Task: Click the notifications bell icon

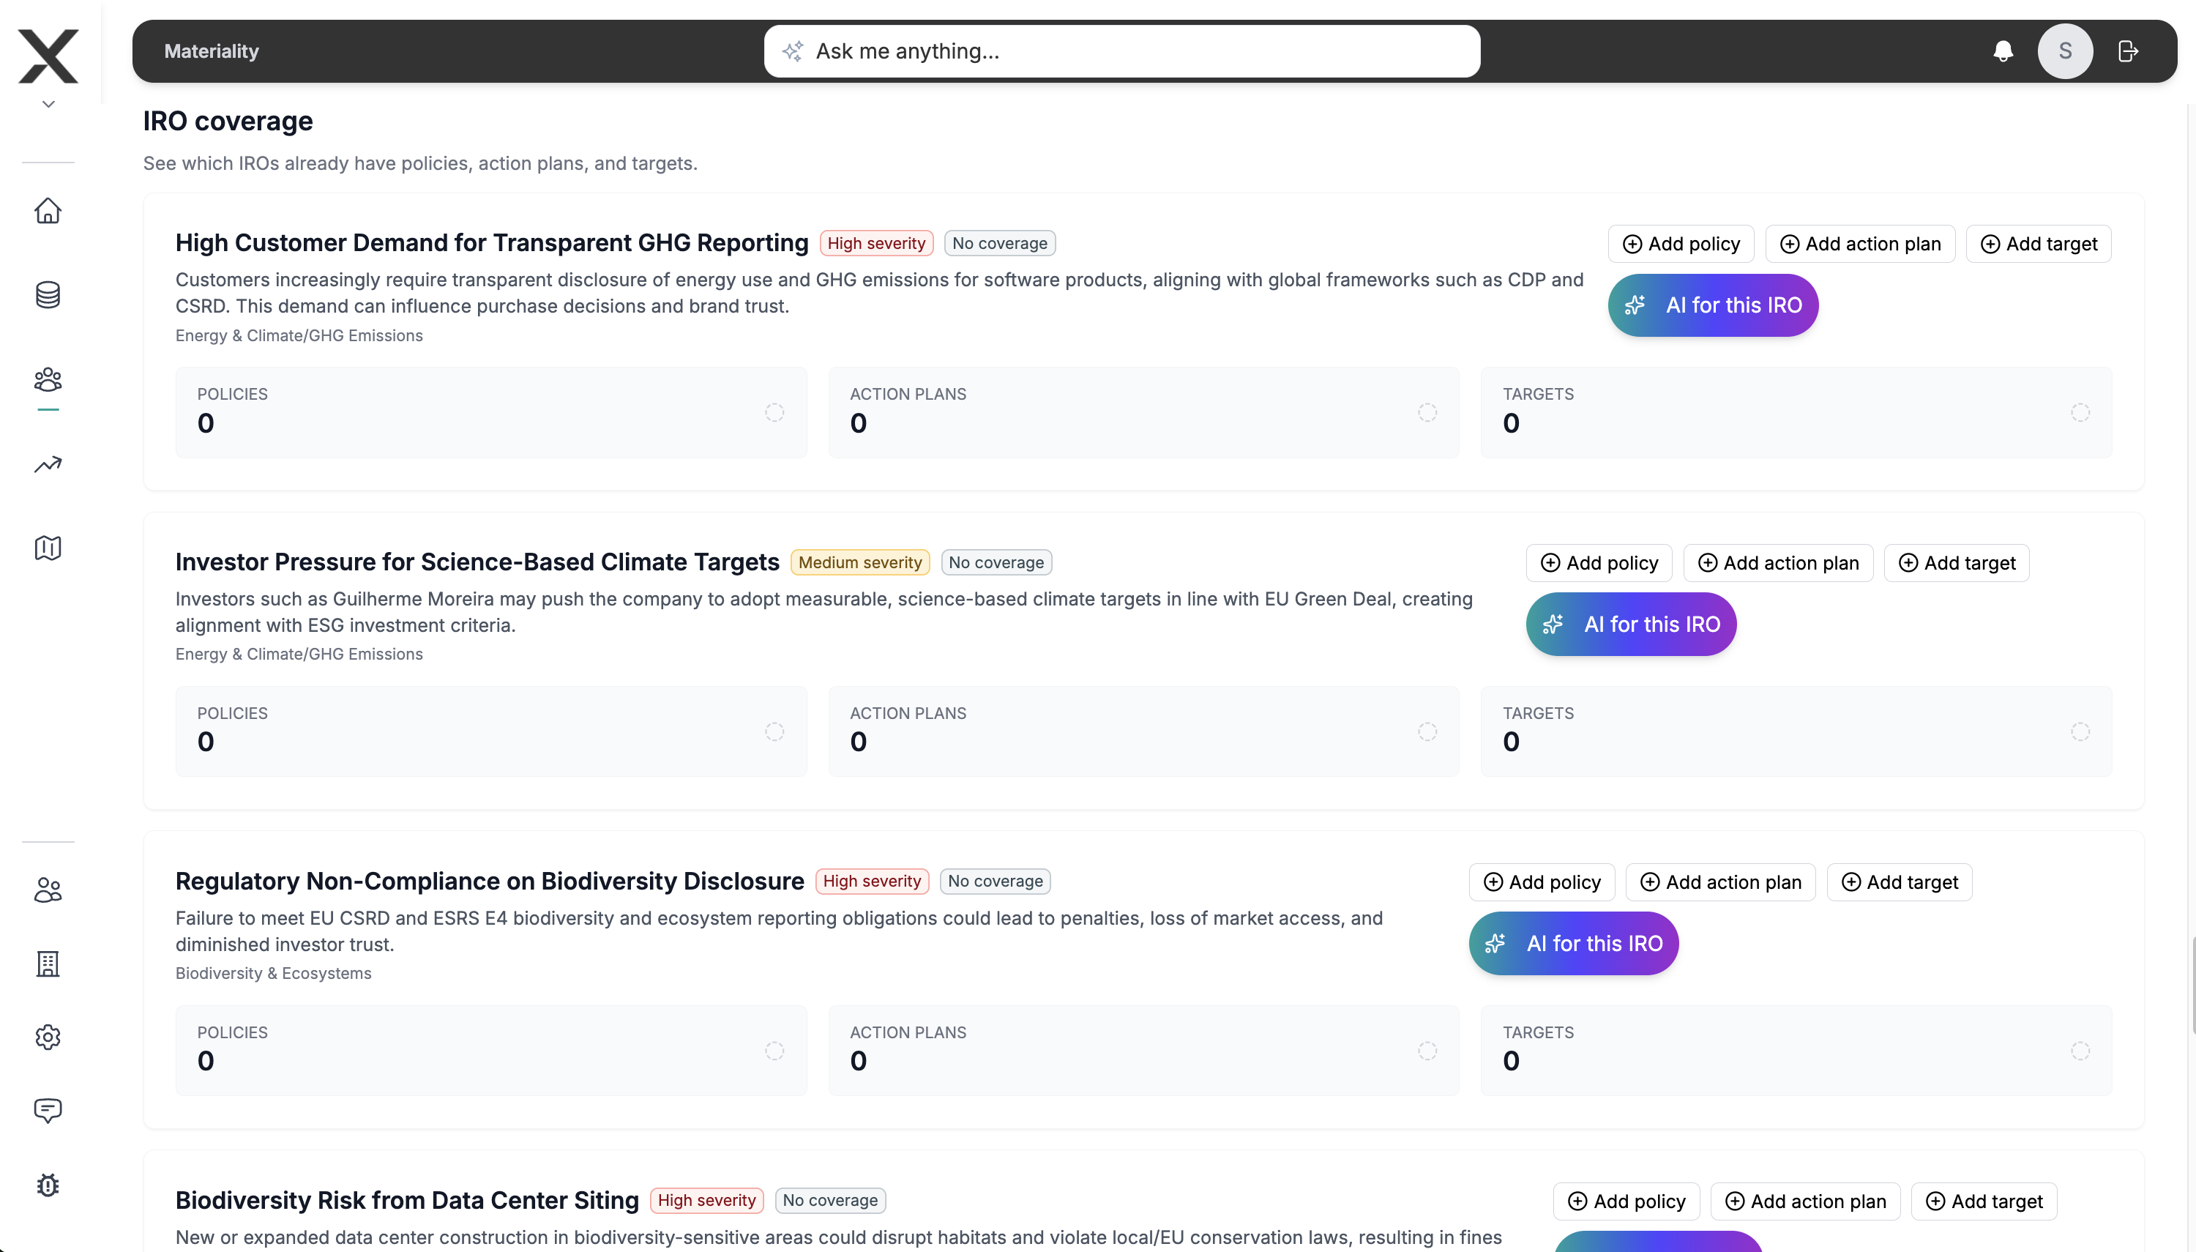Action: pyautogui.click(x=2003, y=51)
